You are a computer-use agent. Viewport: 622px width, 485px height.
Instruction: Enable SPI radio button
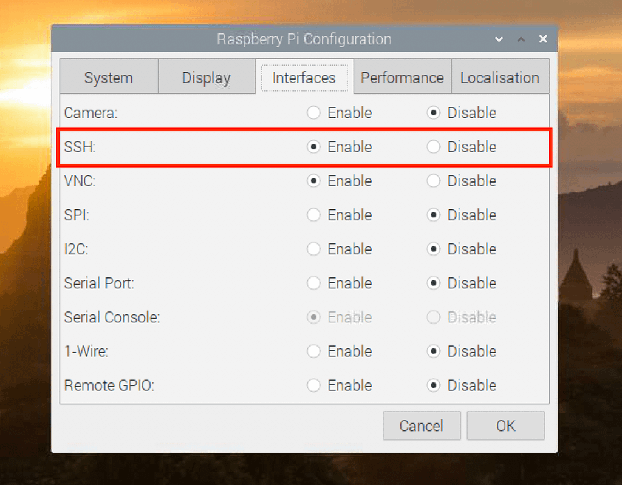pos(313,215)
